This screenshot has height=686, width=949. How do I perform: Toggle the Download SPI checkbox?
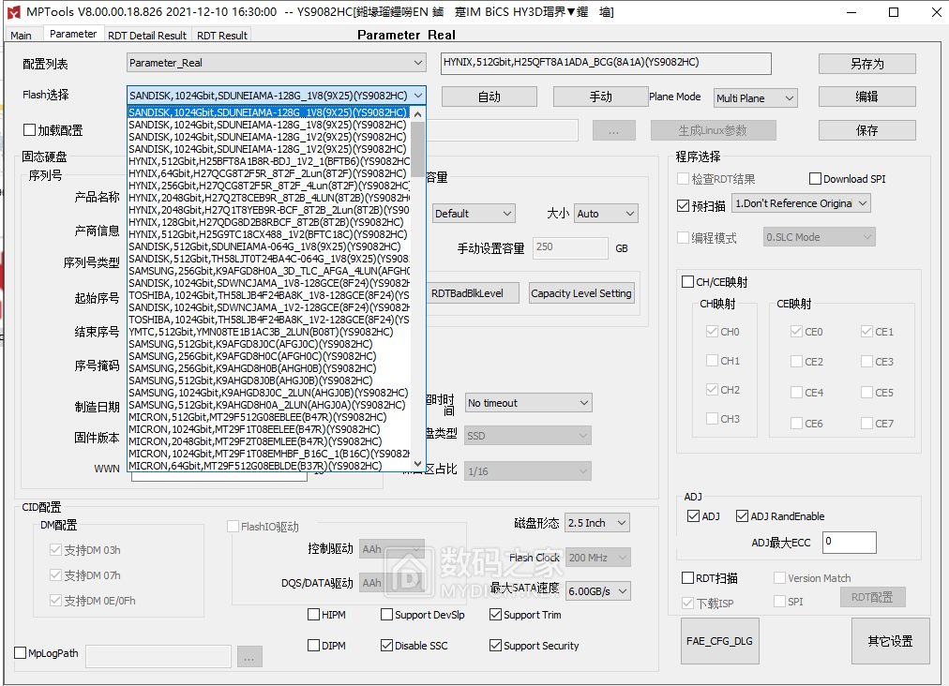pyautogui.click(x=813, y=178)
